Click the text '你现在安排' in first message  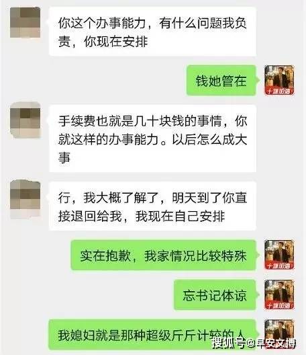115,42
